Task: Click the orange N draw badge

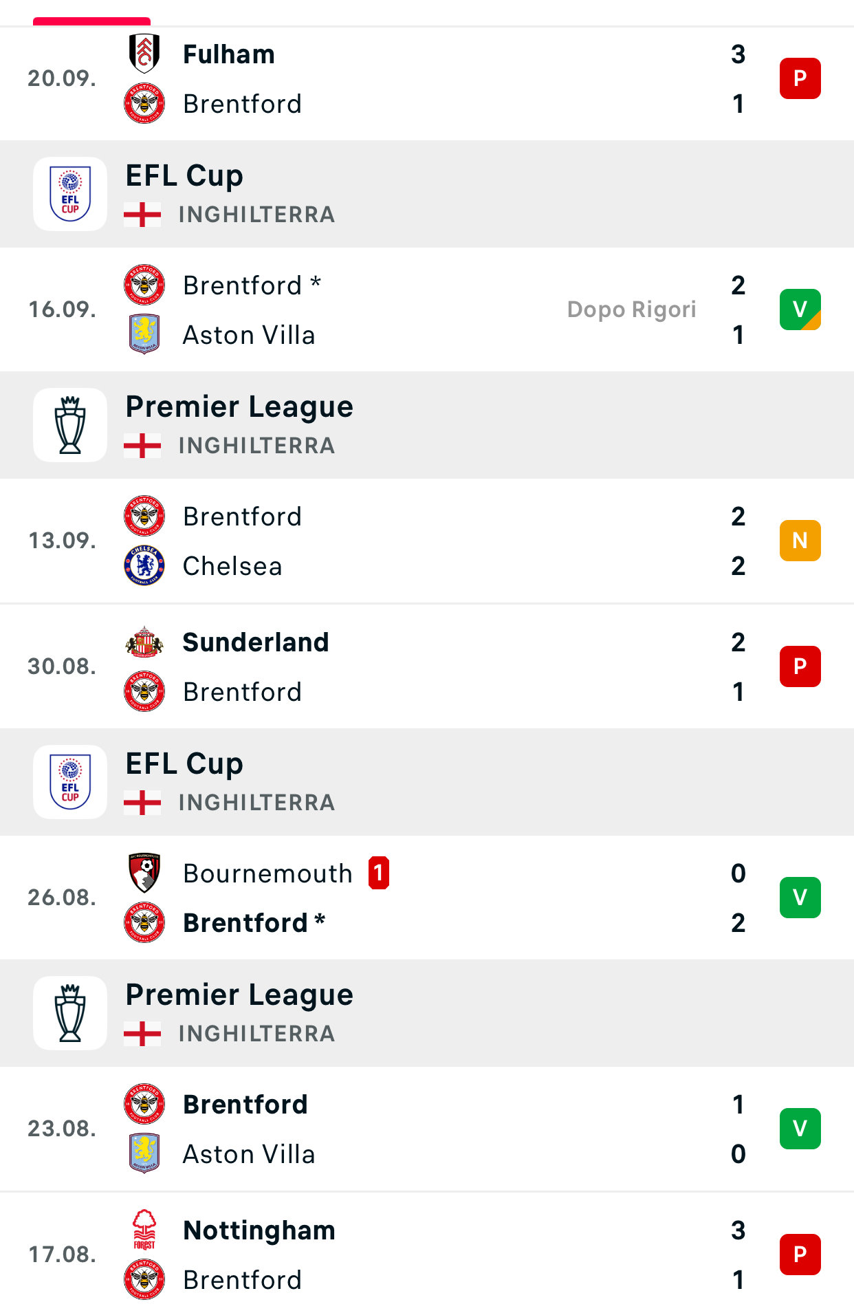Action: [x=800, y=541]
